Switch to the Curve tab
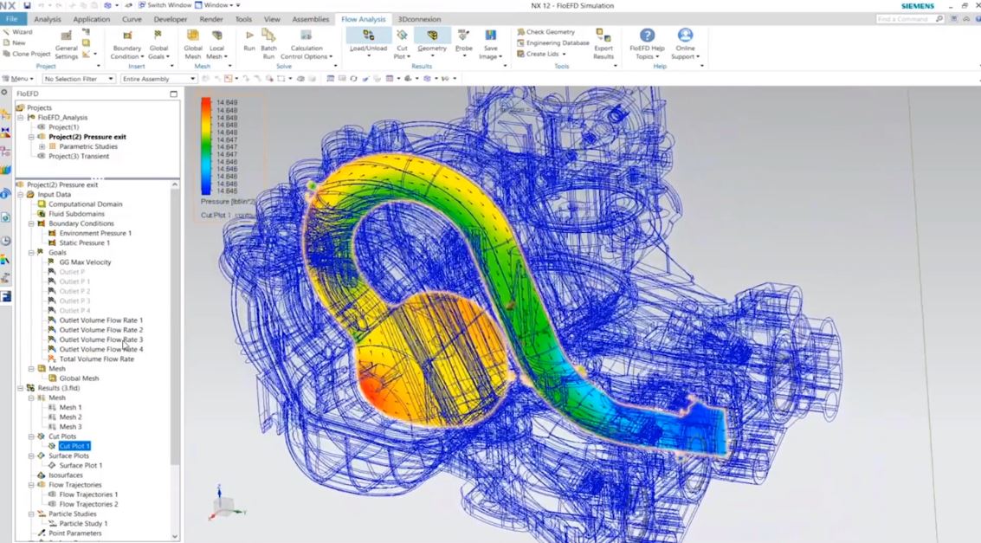The width and height of the screenshot is (981, 543). click(x=132, y=19)
